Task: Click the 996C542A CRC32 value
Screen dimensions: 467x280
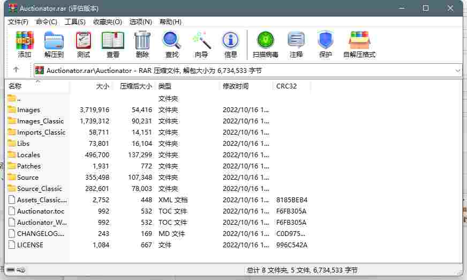Action: coord(291,245)
